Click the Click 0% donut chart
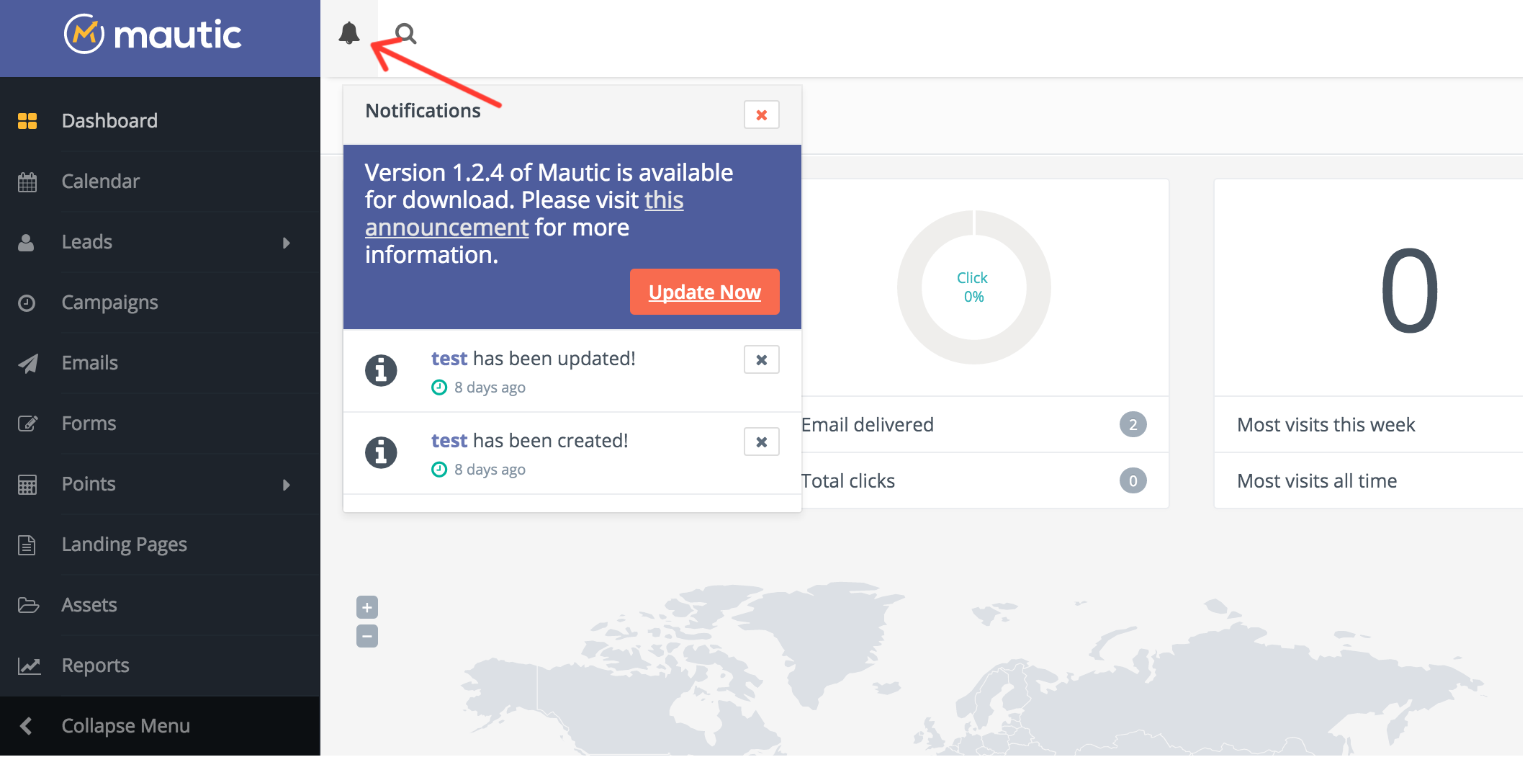The image size is (1525, 757). pyautogui.click(x=973, y=287)
